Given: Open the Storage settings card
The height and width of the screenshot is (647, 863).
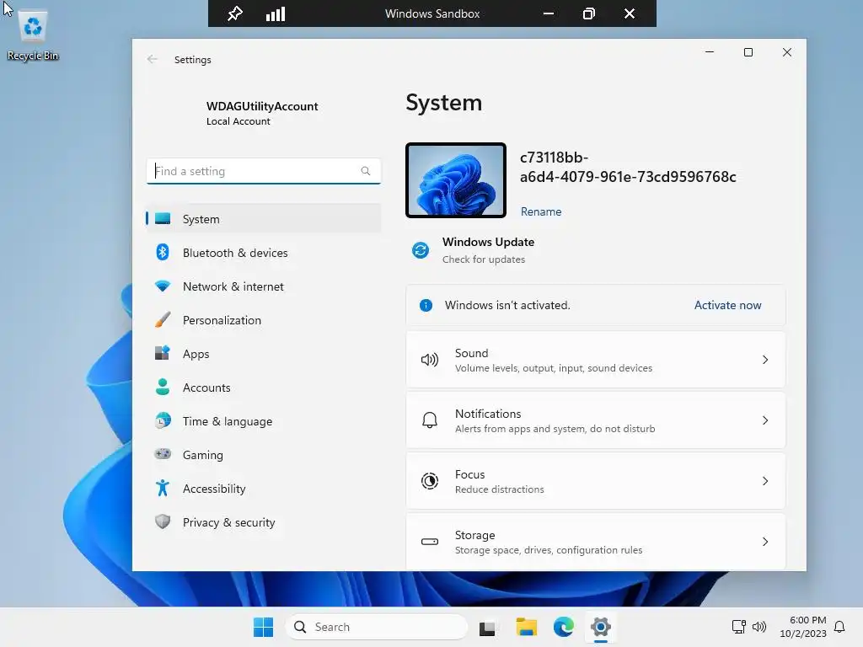Looking at the screenshot, I should pyautogui.click(x=596, y=542).
